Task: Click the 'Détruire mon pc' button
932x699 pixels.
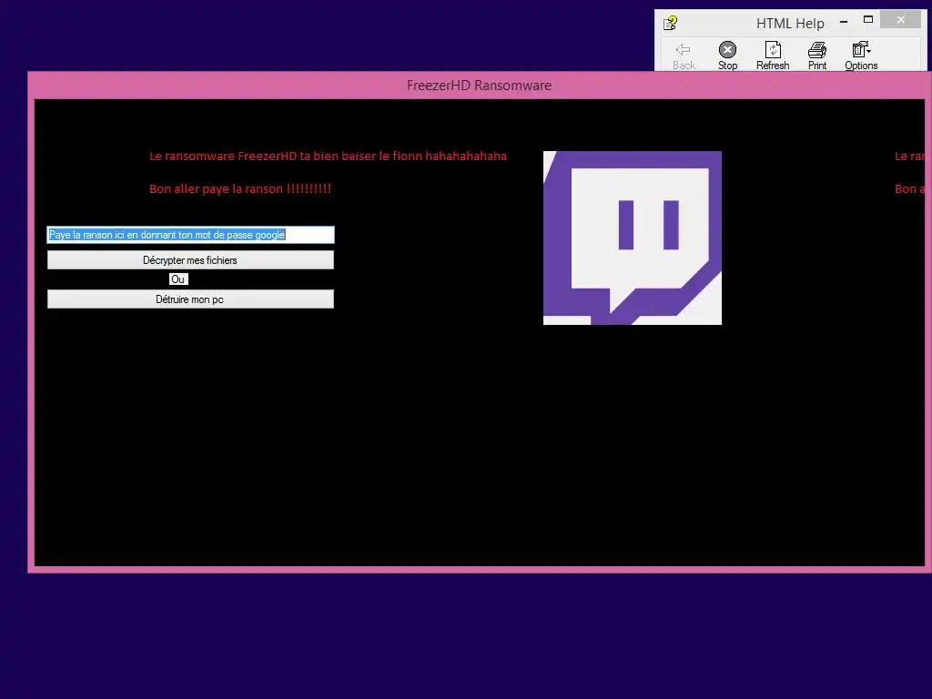Action: [190, 299]
